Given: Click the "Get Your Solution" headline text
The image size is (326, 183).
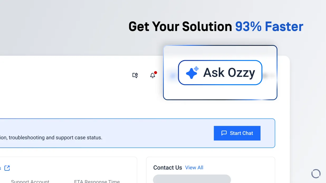Looking at the screenshot, I should pyautogui.click(x=180, y=27).
